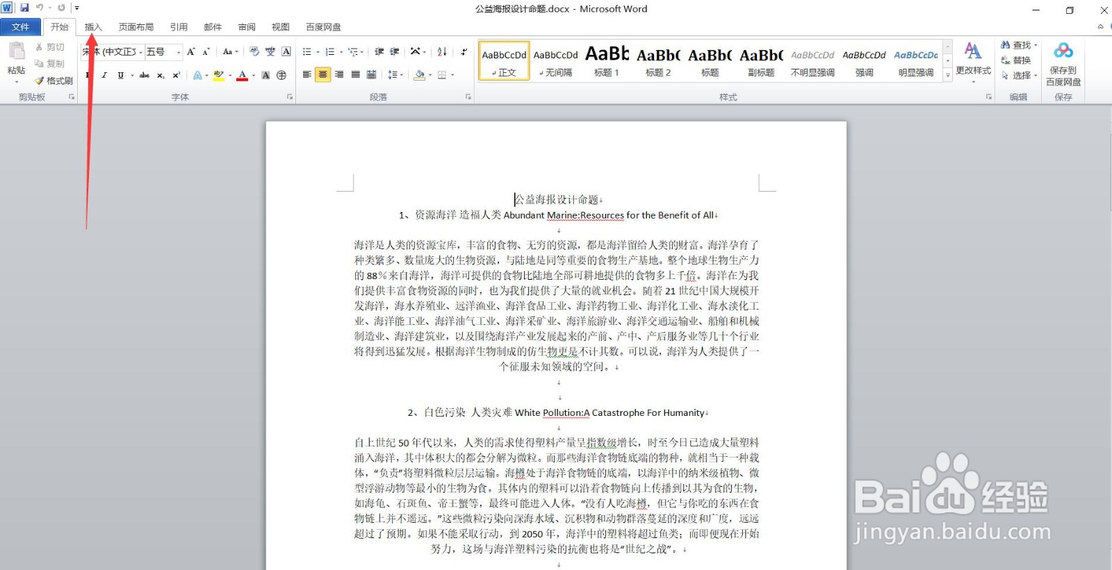The width and height of the screenshot is (1112, 570).
Task: Click the Grow Font icon
Action: tap(191, 52)
